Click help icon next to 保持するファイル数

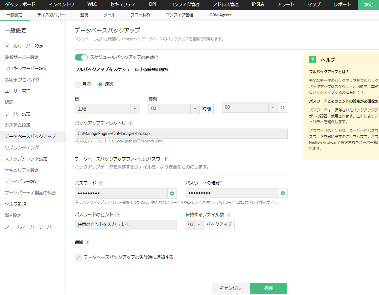(229, 215)
